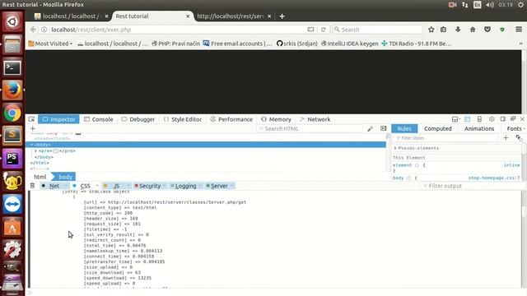Show bookmarks library icon
This screenshot has height=296, width=527.
click(443, 30)
